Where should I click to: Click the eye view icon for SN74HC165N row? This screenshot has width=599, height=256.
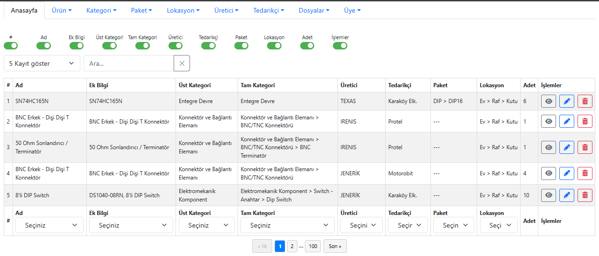549,101
